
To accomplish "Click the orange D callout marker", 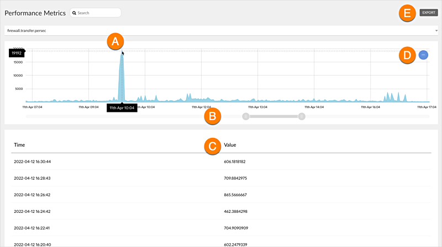I will coord(407,55).
